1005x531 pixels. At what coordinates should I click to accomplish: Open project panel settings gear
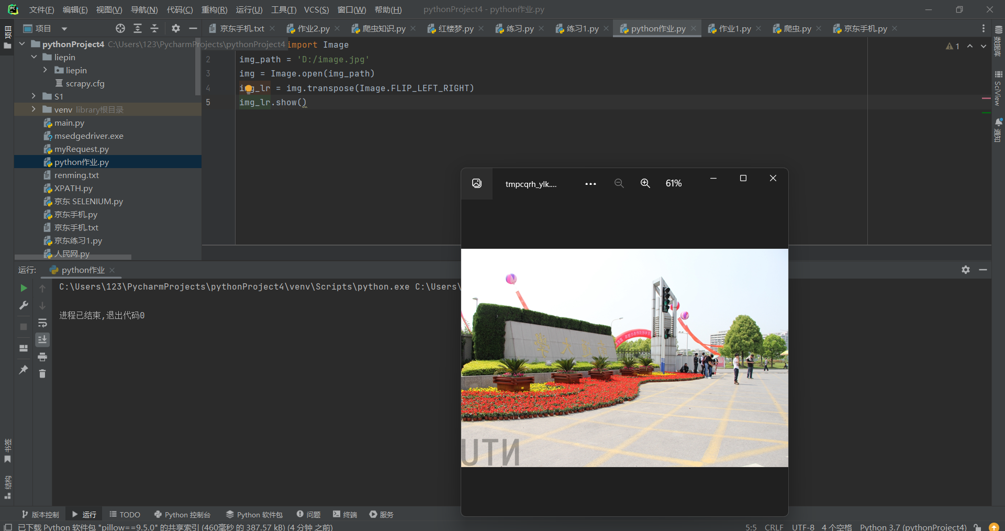(x=176, y=29)
